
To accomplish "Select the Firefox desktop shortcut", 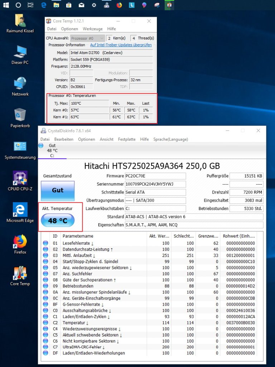I will [x=20, y=244].
